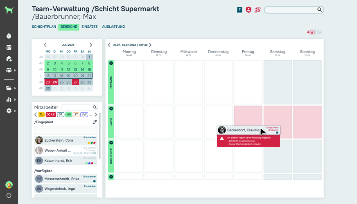Open the calendar icon in sidebar

coord(9,47)
